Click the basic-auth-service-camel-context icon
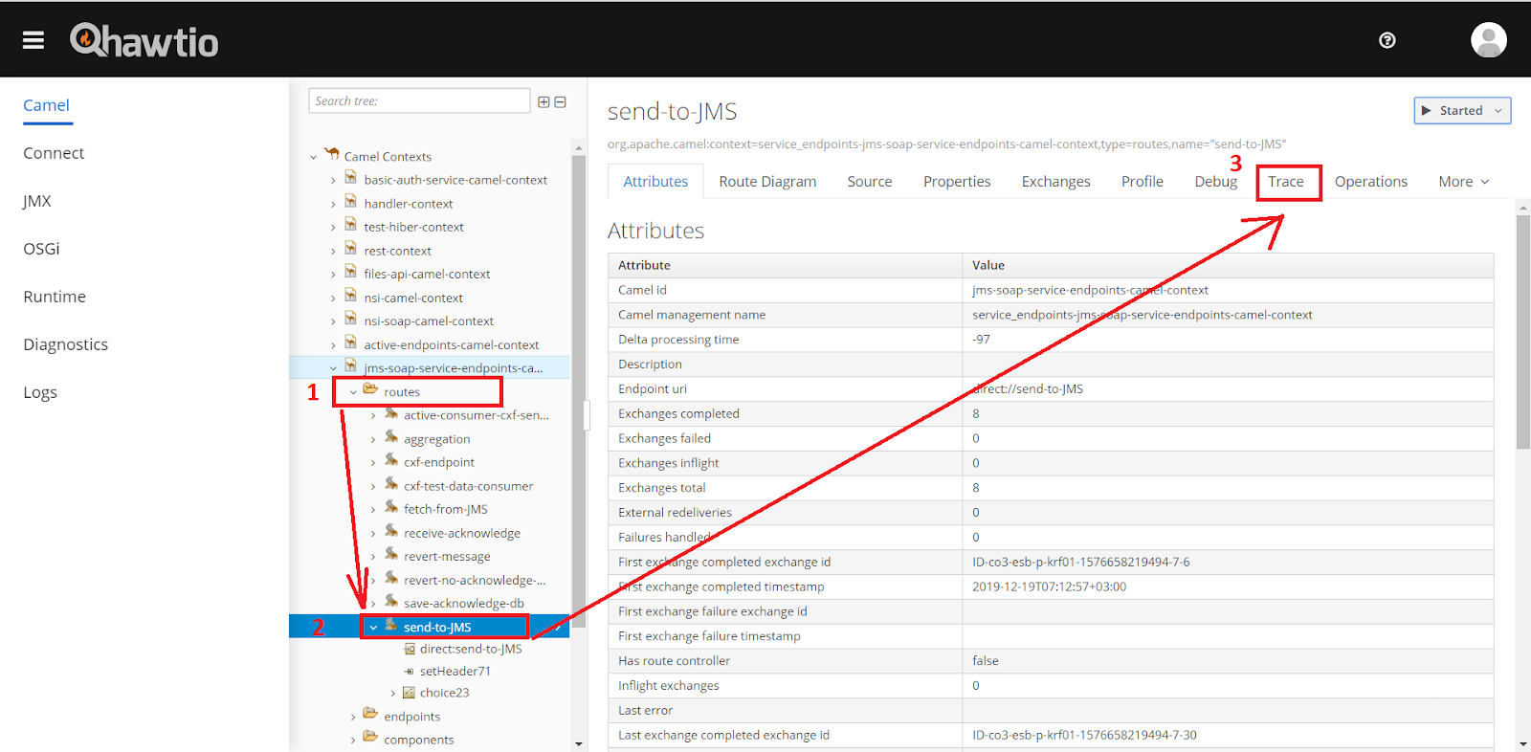 tap(351, 178)
